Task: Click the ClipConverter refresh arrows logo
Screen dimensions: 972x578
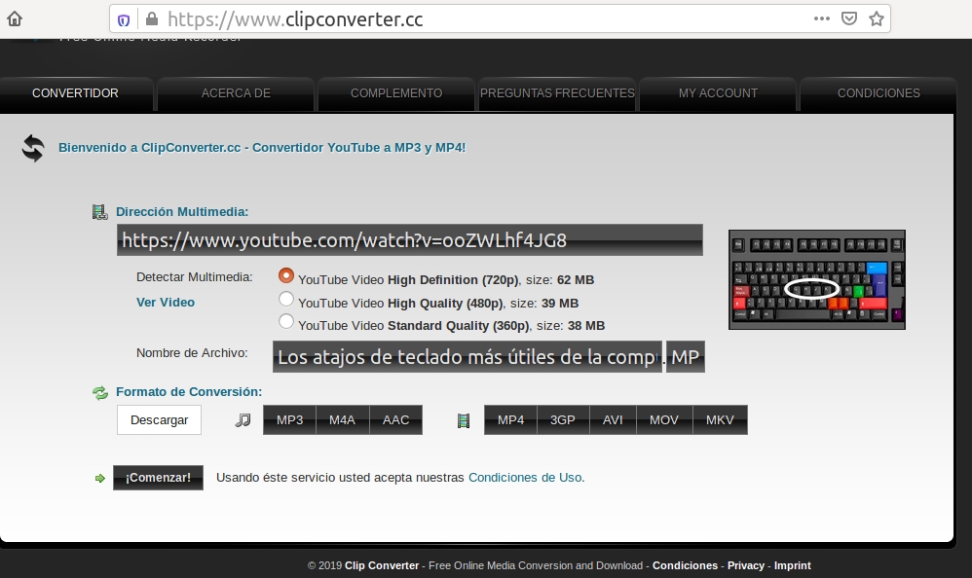Action: (33, 148)
